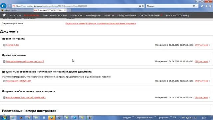This screenshot has width=213, height=120.
Task: Click file icon beside Контракт.doc
Action: point(4,45)
